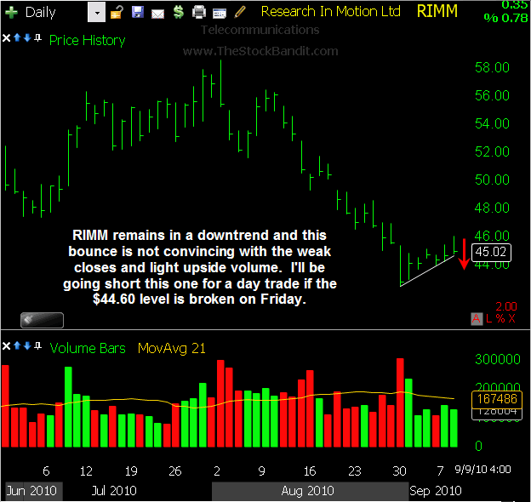
Task: Save chart with floppy disk icon
Action: [138, 12]
